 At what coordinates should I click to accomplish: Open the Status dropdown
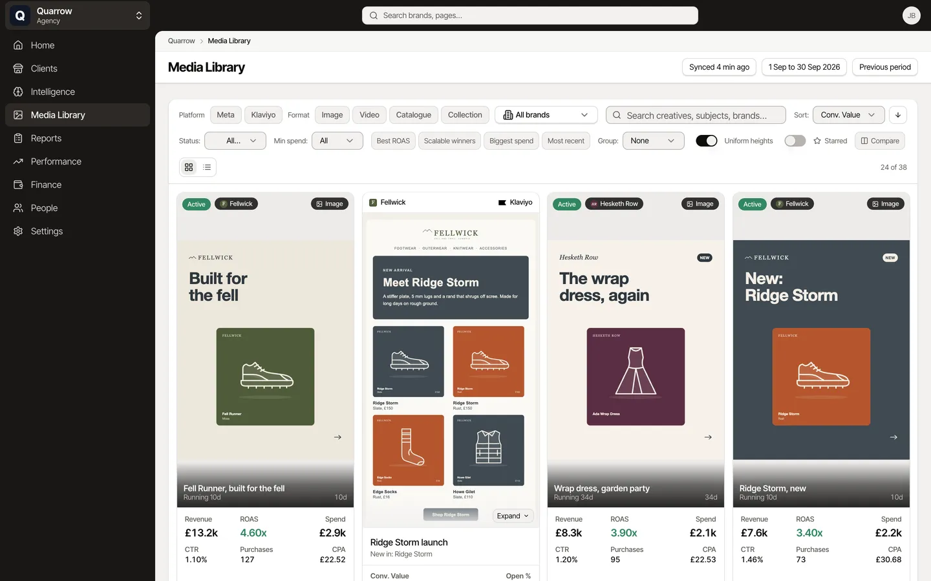pyautogui.click(x=235, y=141)
